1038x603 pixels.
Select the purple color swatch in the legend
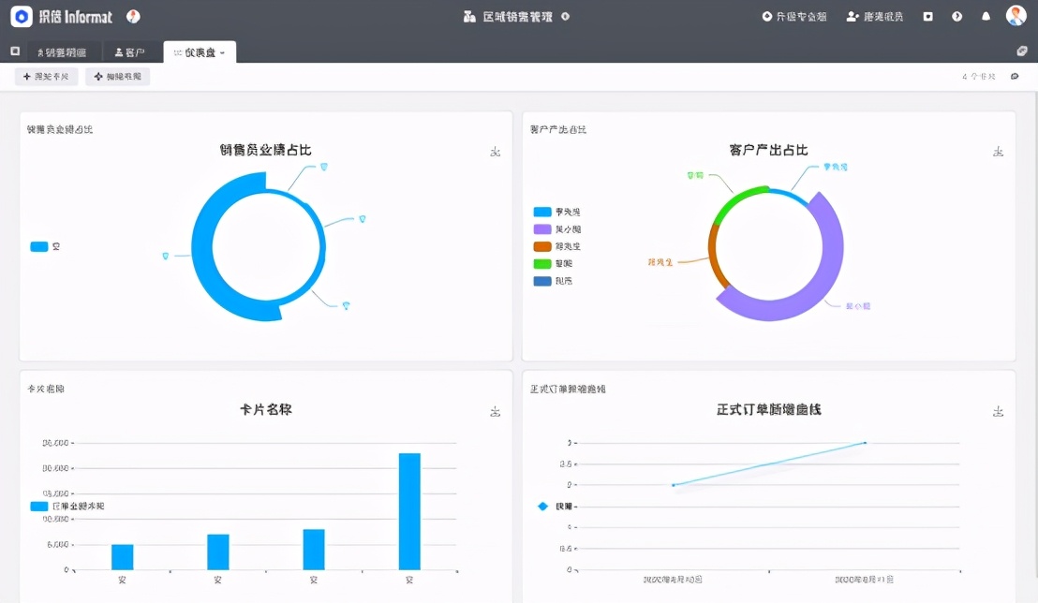543,228
